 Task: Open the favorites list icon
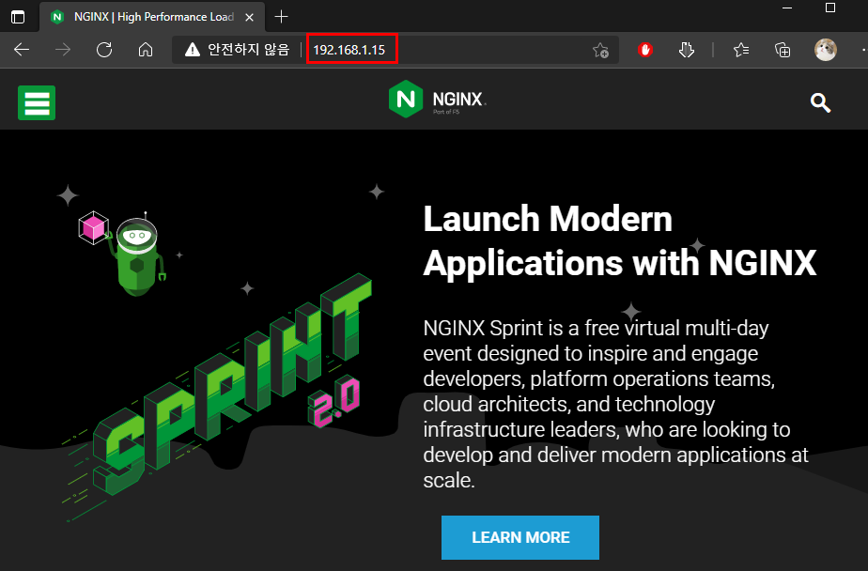[741, 50]
